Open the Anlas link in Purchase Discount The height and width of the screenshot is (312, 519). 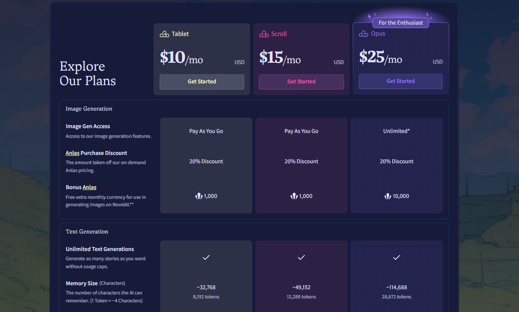point(72,153)
